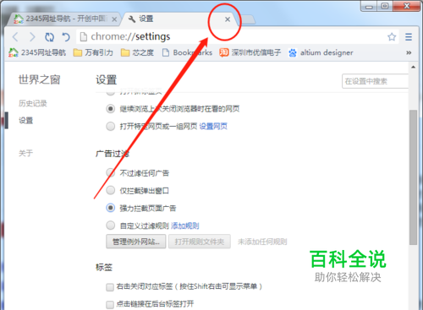
Task: Bookmark this page with the star icon
Action: pyautogui.click(x=392, y=37)
